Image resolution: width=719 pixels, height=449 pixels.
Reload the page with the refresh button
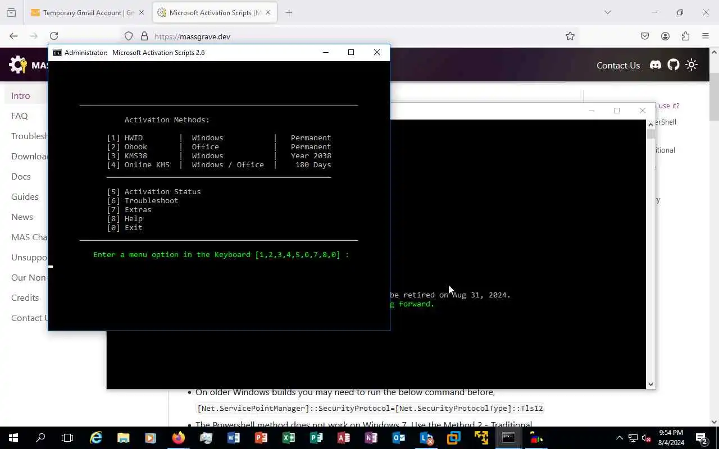pyautogui.click(x=54, y=36)
